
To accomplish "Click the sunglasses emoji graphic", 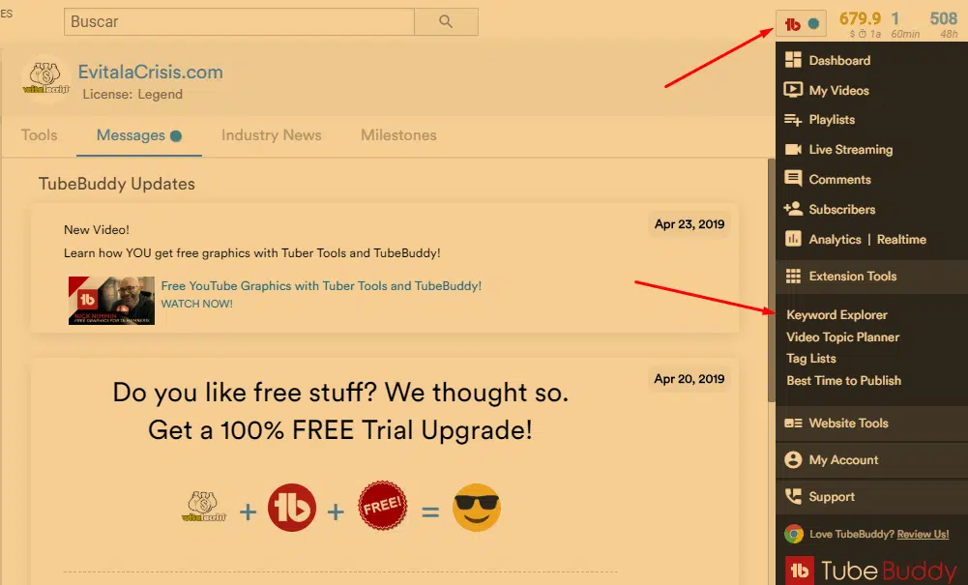I will tap(477, 508).
